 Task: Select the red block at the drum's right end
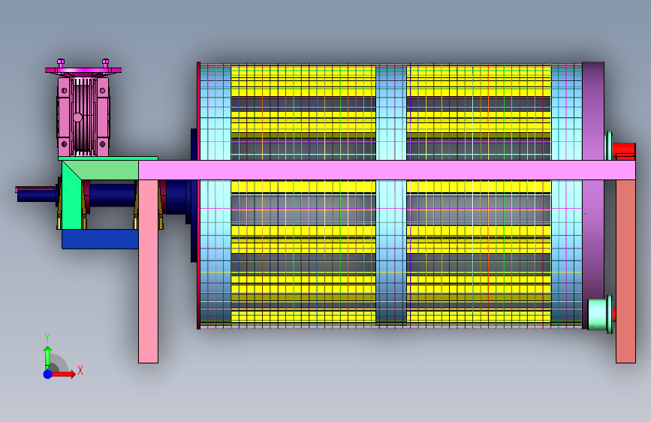click(x=624, y=150)
